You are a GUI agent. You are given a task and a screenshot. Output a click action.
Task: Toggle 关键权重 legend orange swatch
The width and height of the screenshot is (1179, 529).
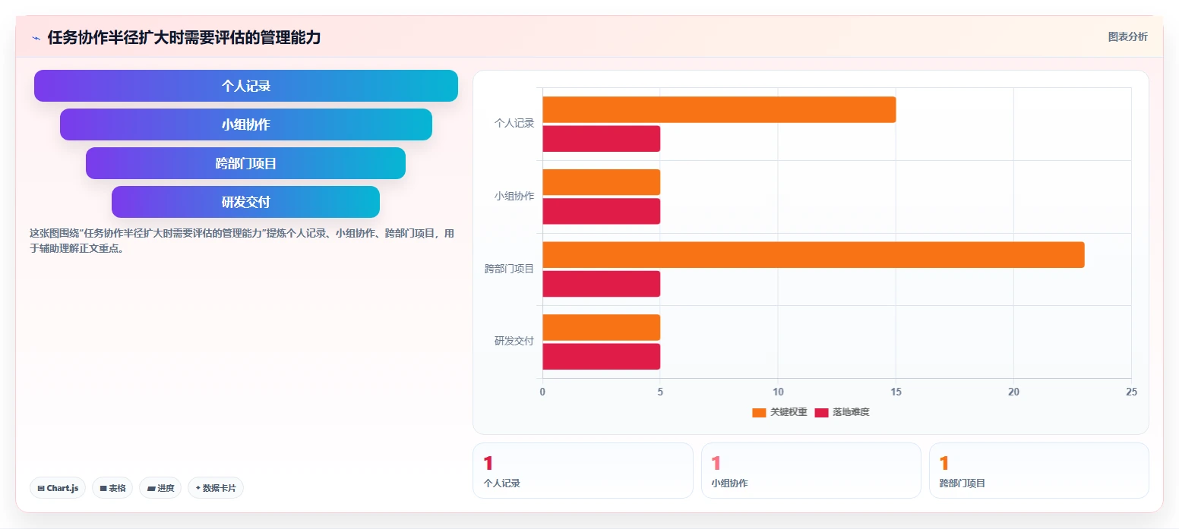(x=759, y=412)
